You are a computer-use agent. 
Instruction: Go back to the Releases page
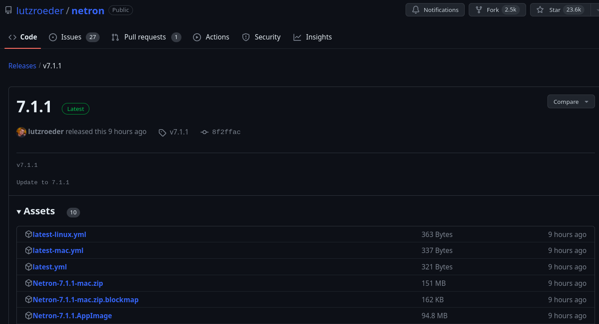(x=22, y=65)
